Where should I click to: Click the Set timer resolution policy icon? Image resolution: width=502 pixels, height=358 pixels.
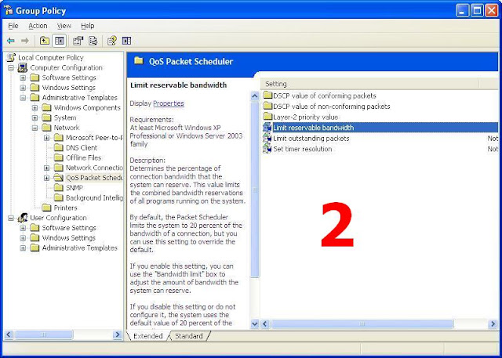(x=267, y=149)
